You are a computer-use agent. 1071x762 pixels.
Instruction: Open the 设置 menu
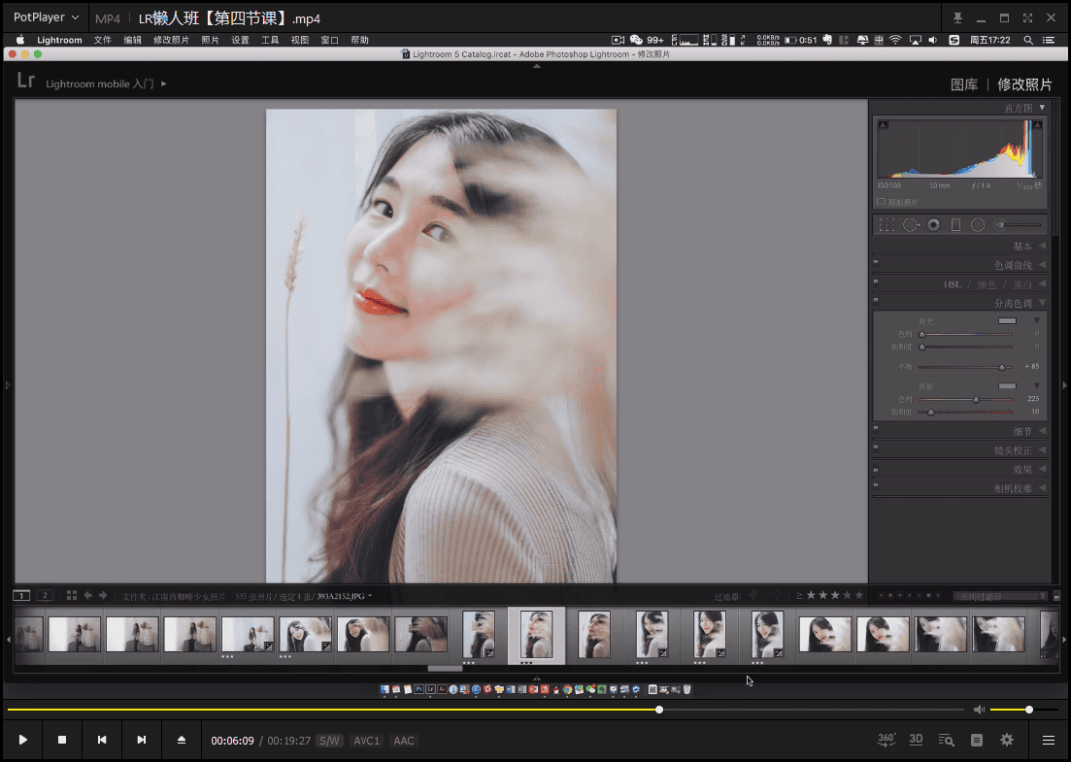pos(241,41)
